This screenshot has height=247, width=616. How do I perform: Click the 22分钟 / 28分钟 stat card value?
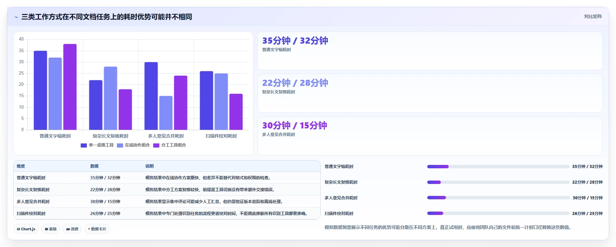[295, 83]
